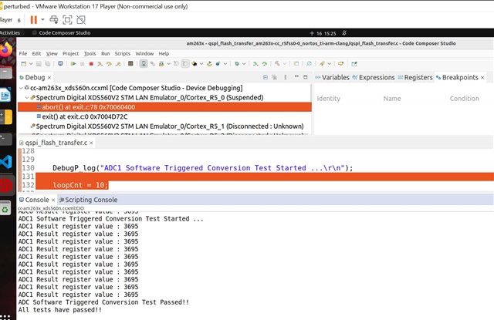
Task: Click the Suspend debug toolbar icon
Action: pos(83,63)
